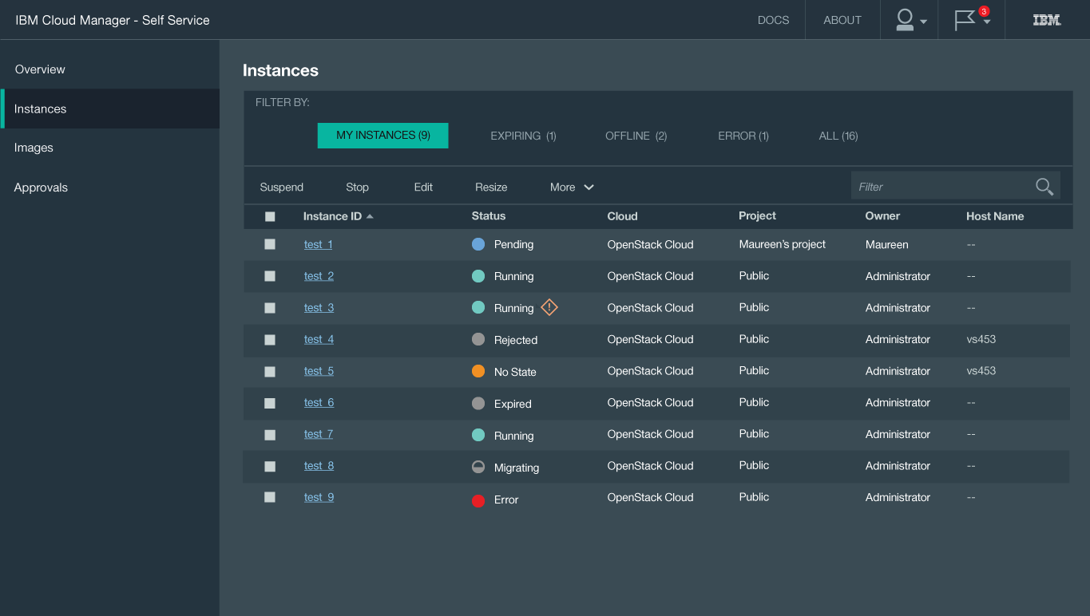Click the IBM logo

(x=1047, y=20)
